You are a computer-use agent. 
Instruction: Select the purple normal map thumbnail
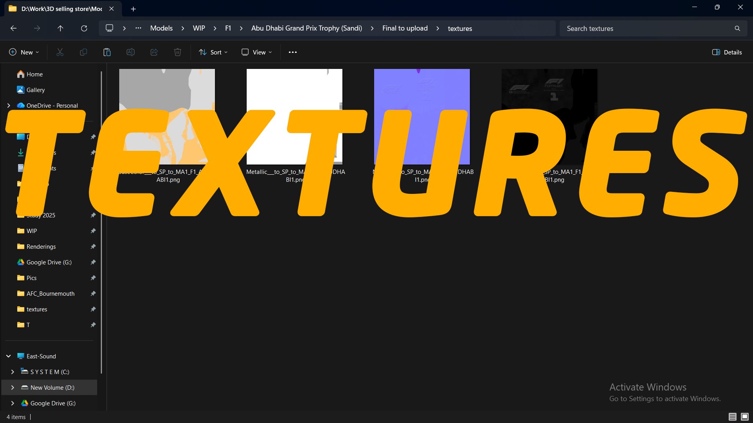pos(422,117)
